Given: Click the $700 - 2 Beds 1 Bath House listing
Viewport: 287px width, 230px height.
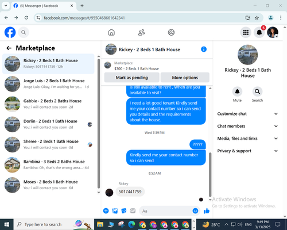Looking at the screenshot, I should [137, 68].
